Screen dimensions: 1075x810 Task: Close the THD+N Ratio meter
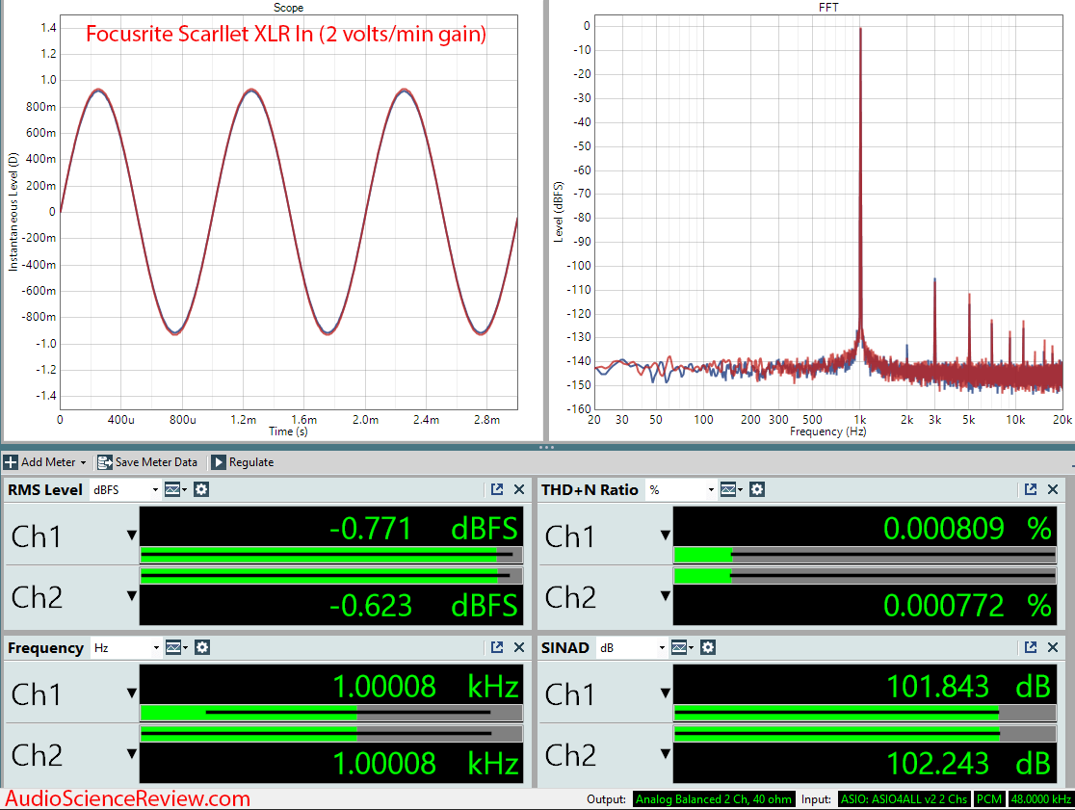tap(1053, 489)
